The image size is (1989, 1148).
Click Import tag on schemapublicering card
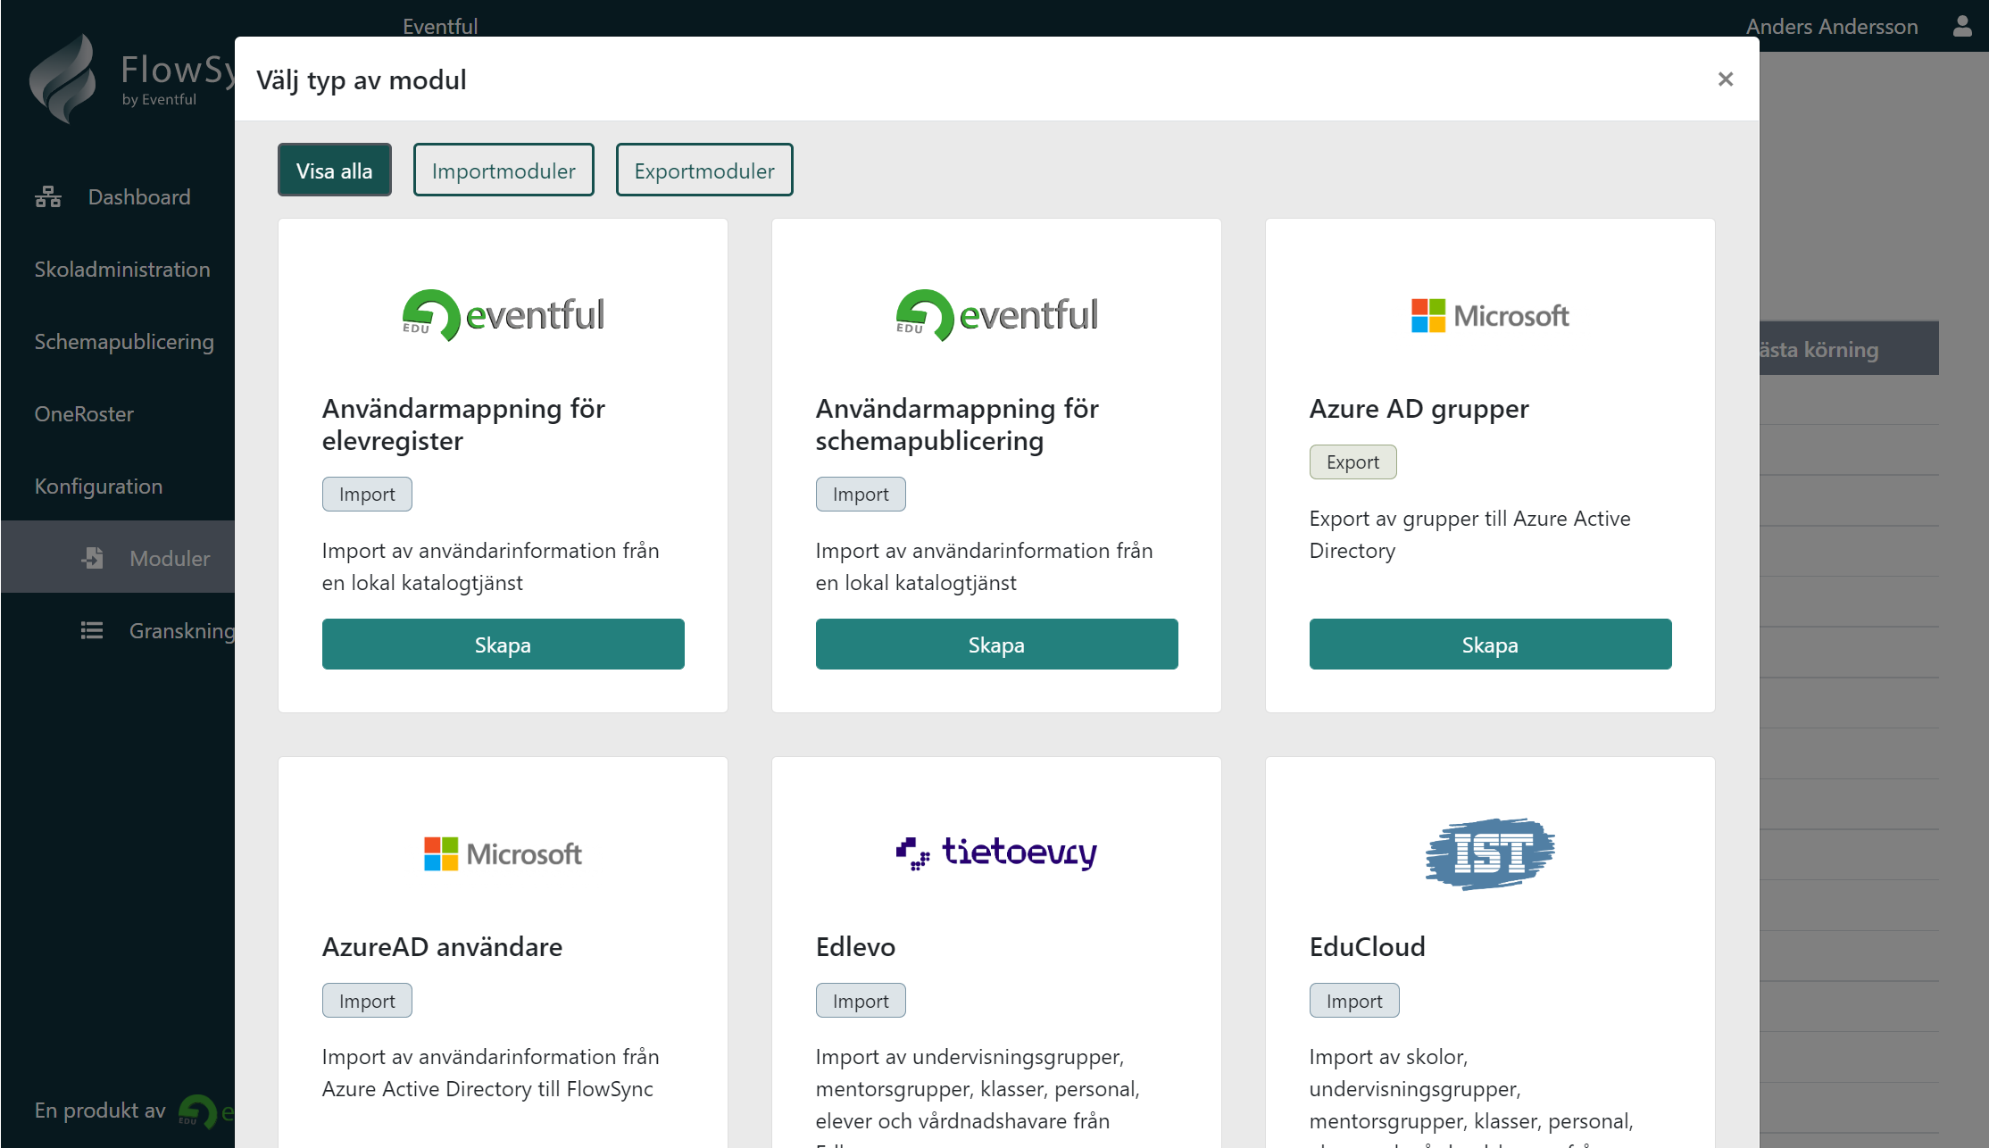coord(861,494)
